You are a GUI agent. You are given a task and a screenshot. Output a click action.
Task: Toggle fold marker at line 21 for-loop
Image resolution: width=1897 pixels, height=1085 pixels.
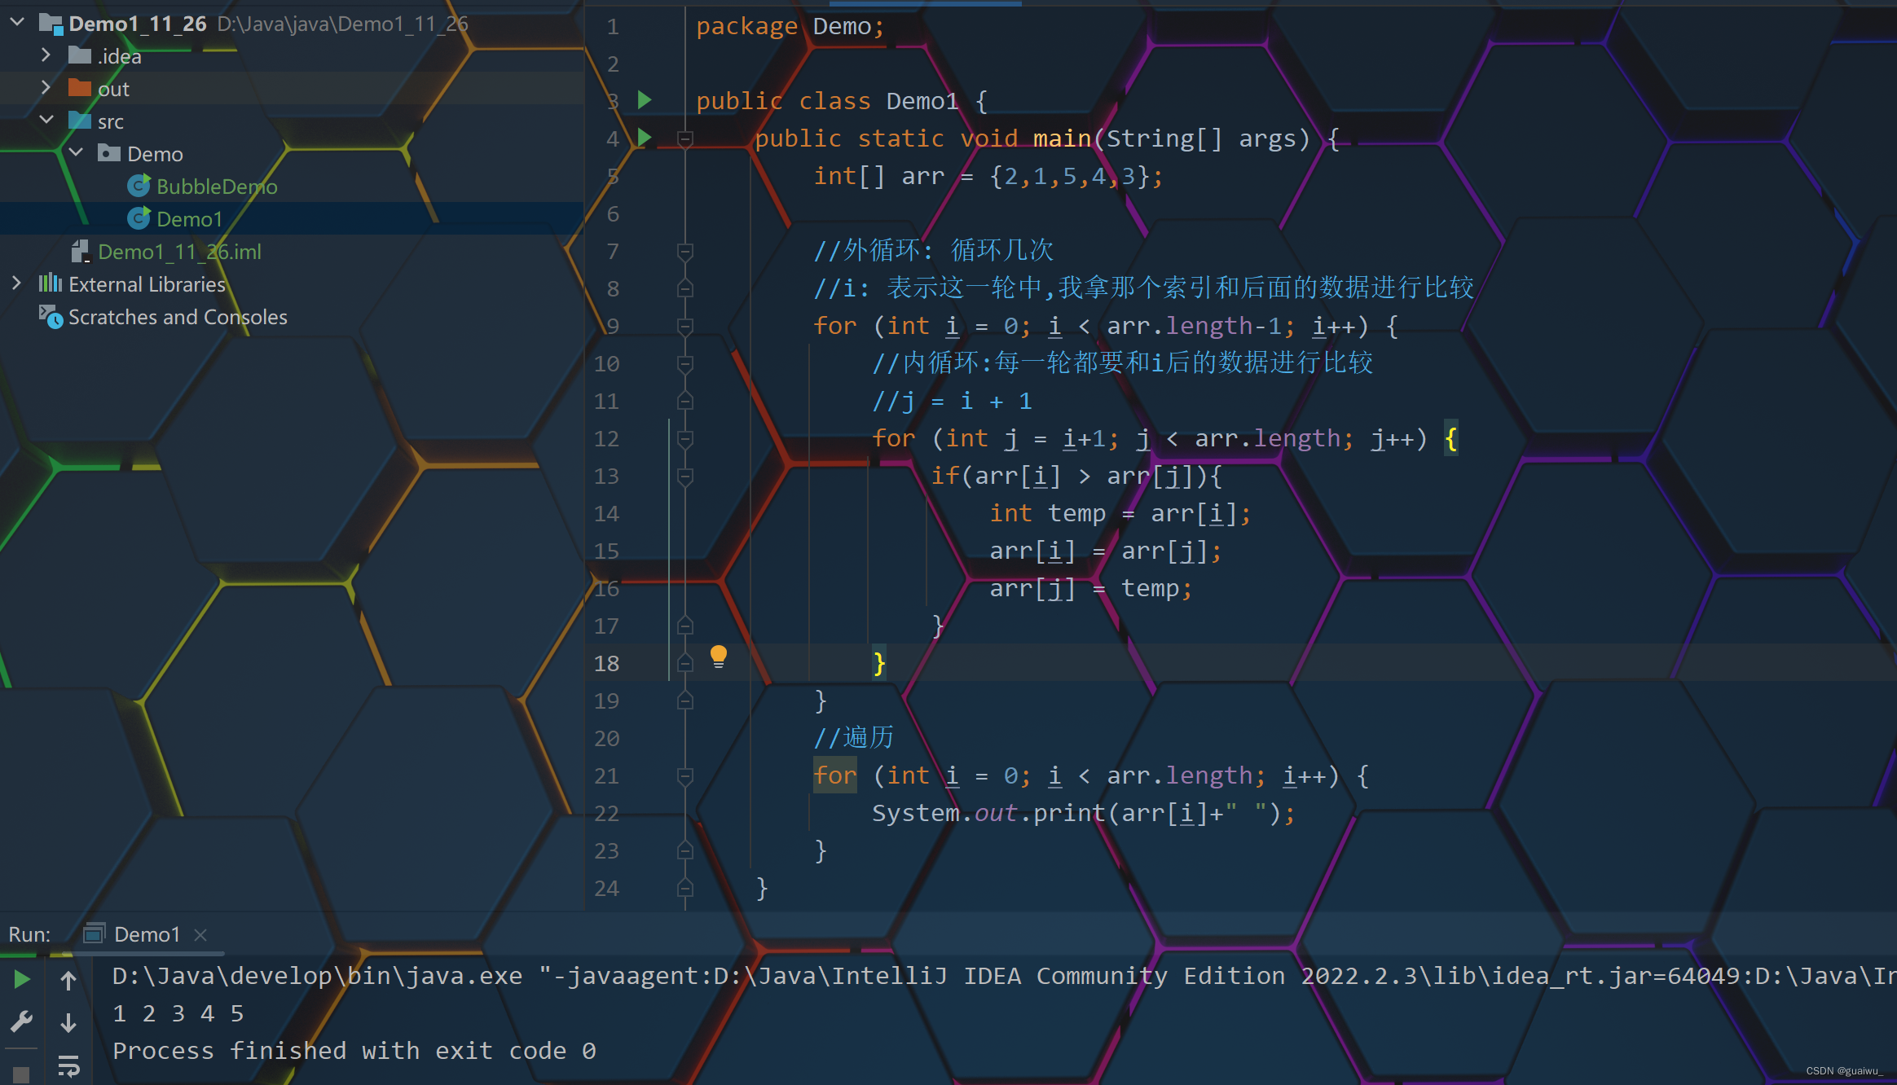685,776
